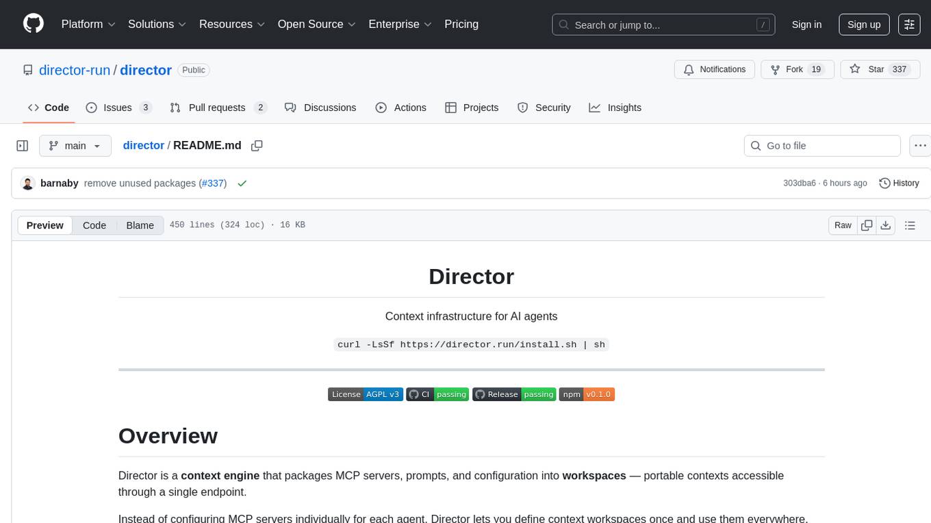This screenshot has height=523, width=931.
Task: Open the more file actions menu
Action: point(920,146)
